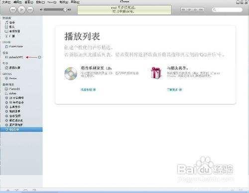Open the 观看教程 tutorial link
This screenshot has width=249, height=193.
(x=88, y=90)
